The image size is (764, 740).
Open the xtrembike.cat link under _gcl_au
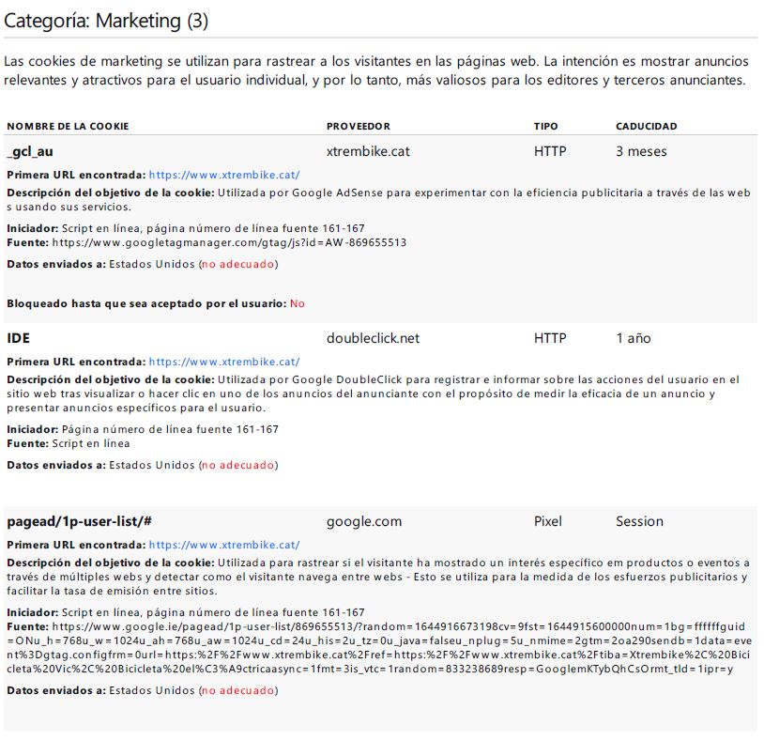point(223,175)
